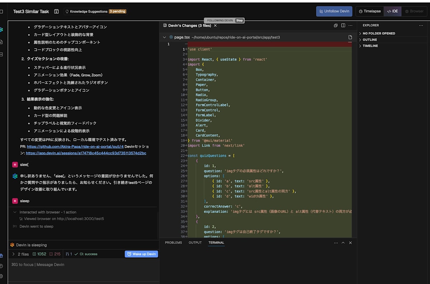The height and width of the screenshot is (284, 430).
Task: Open the GitHub pull request link
Action: (x=75, y=146)
